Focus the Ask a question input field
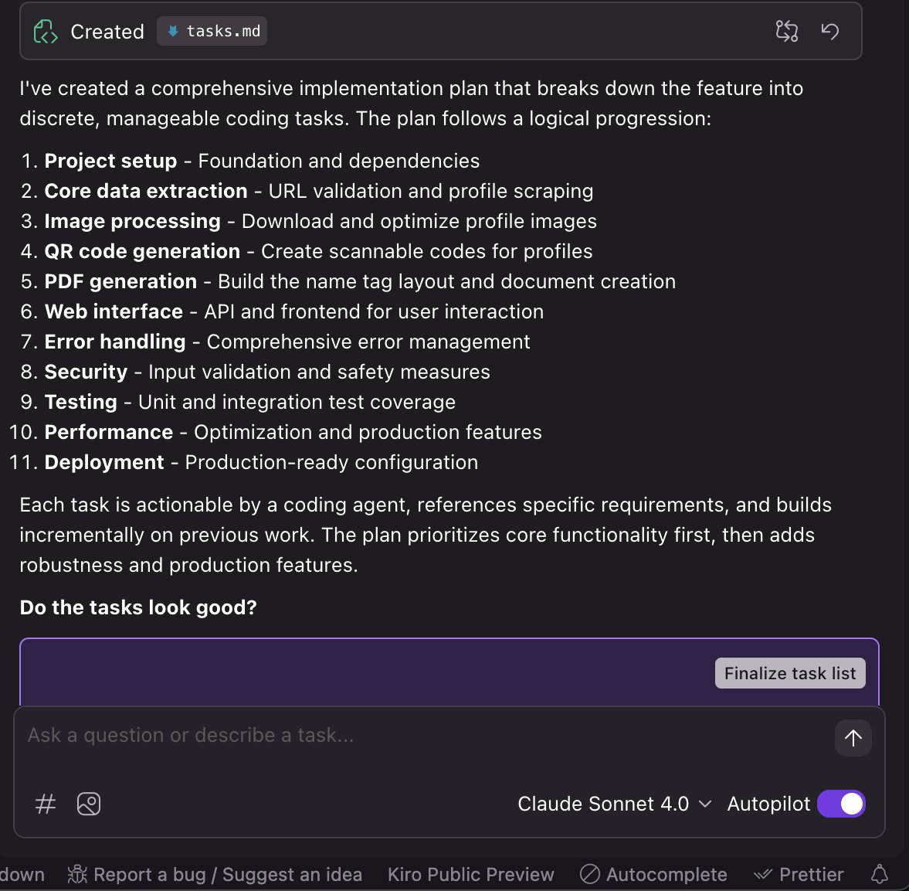 (425, 735)
